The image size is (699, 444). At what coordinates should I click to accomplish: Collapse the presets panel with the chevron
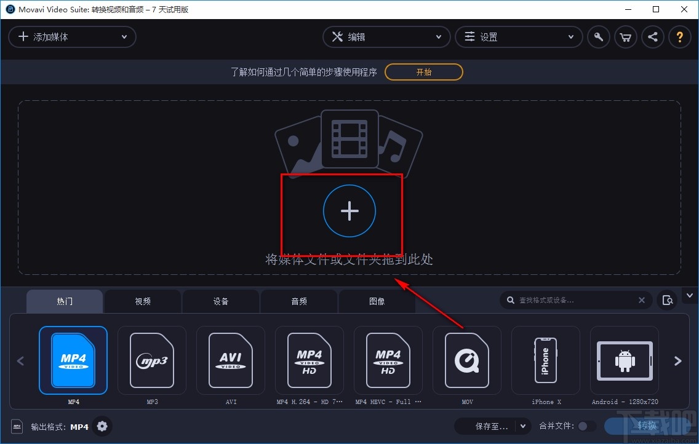[x=690, y=295]
